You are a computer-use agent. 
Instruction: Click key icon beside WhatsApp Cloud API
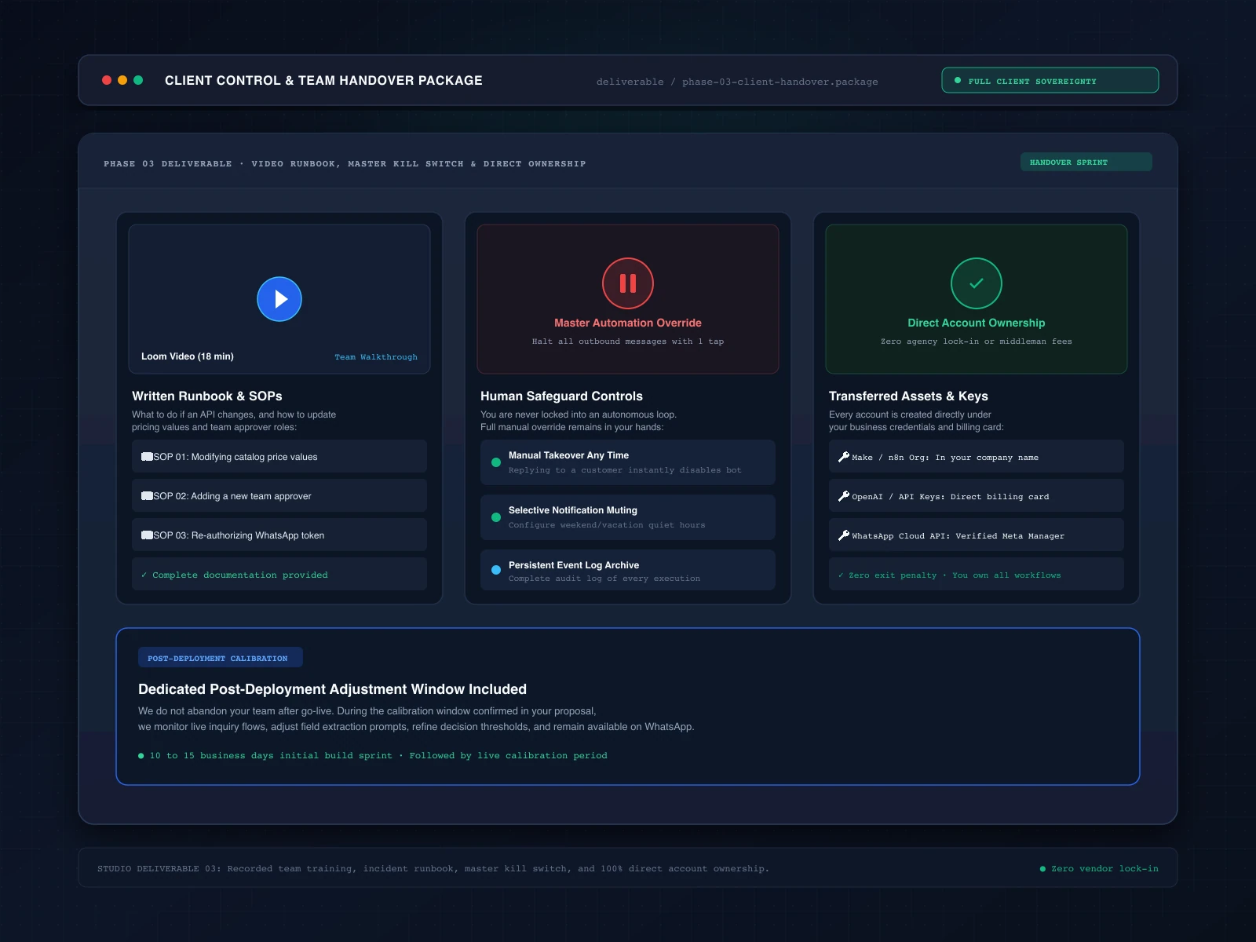[x=844, y=535]
